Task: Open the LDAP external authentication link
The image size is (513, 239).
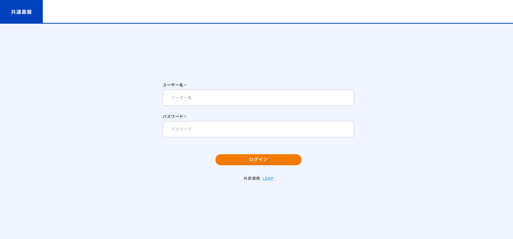Action: coord(268,178)
